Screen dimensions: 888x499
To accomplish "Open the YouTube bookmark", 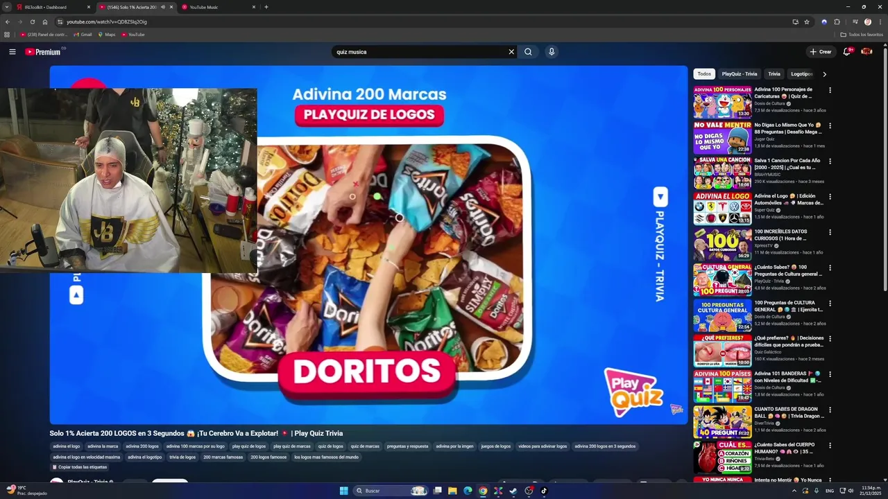I will [133, 35].
